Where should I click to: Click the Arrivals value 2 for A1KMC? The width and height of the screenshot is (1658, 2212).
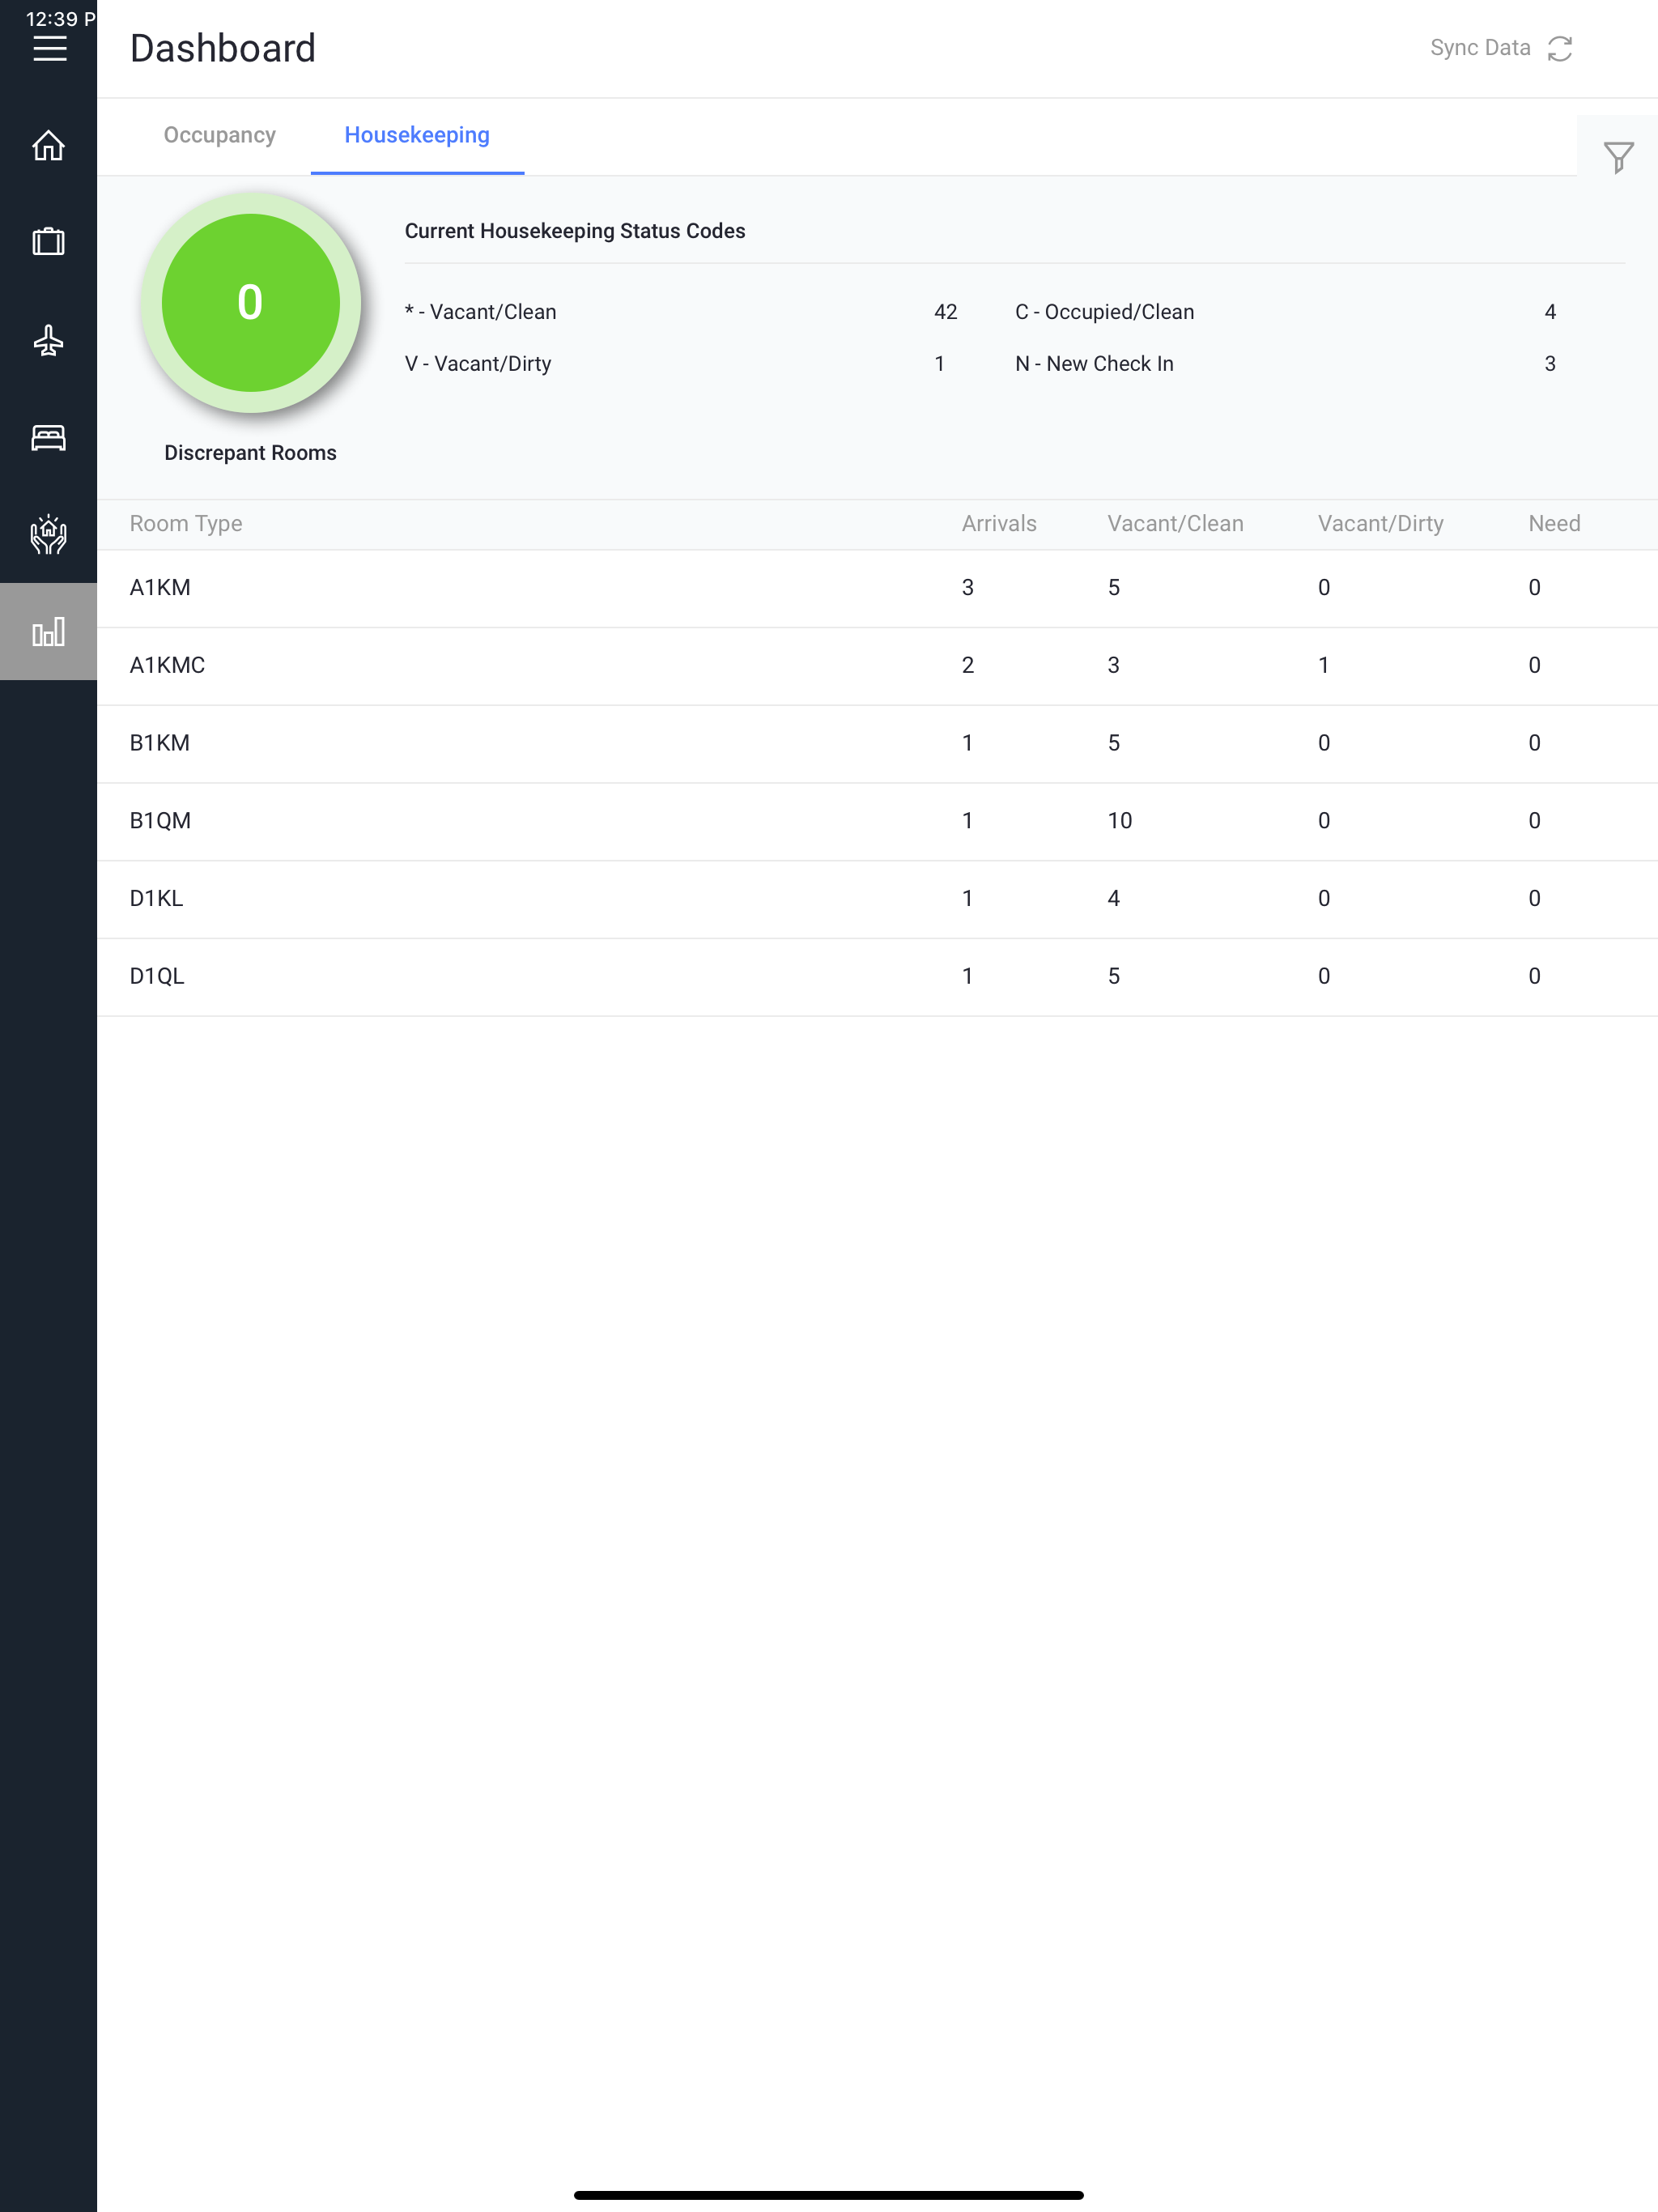point(967,666)
